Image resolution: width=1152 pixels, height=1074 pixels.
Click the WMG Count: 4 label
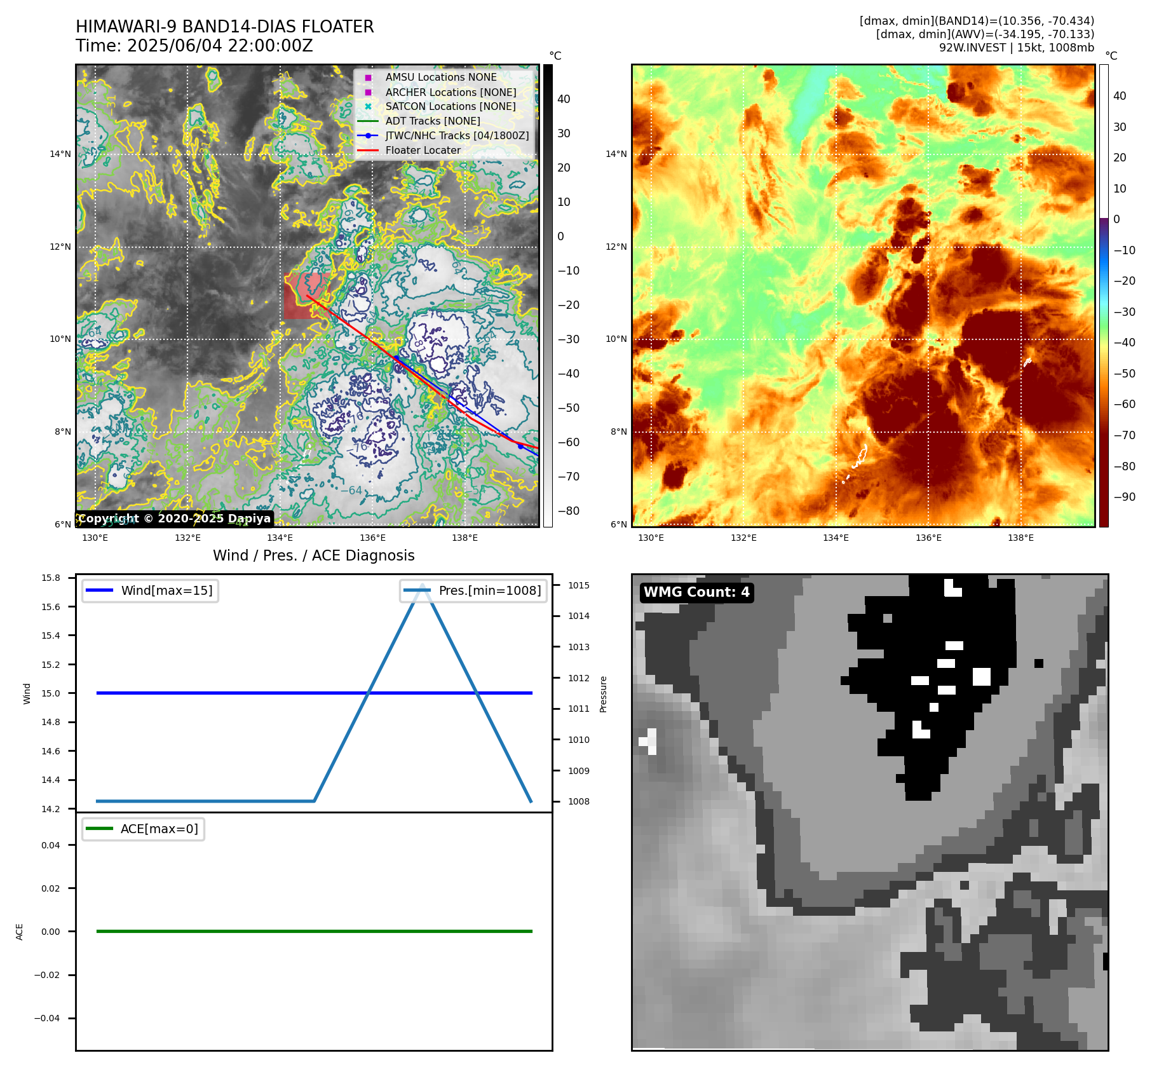pyautogui.click(x=697, y=592)
